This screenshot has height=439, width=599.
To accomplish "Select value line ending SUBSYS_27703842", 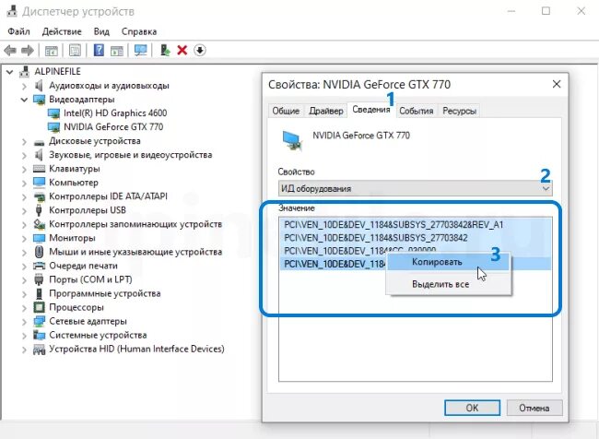I will click(376, 238).
